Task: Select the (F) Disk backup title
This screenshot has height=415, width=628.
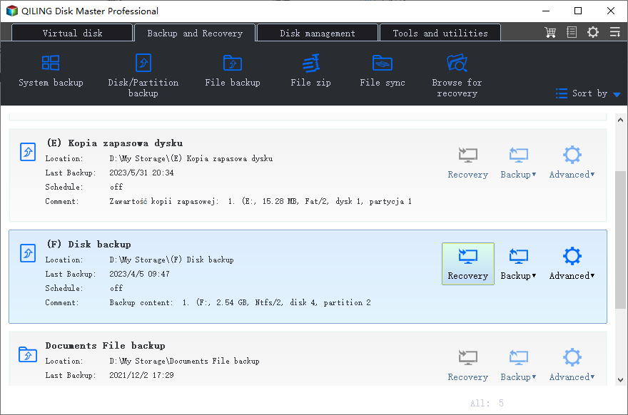Action: tap(88, 245)
